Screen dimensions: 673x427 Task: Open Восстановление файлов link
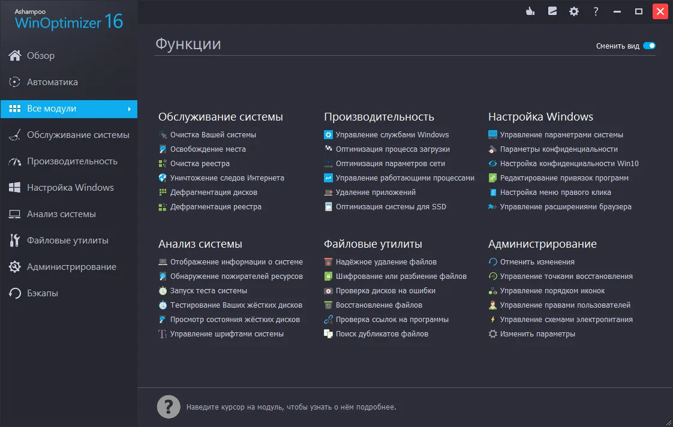tap(379, 305)
